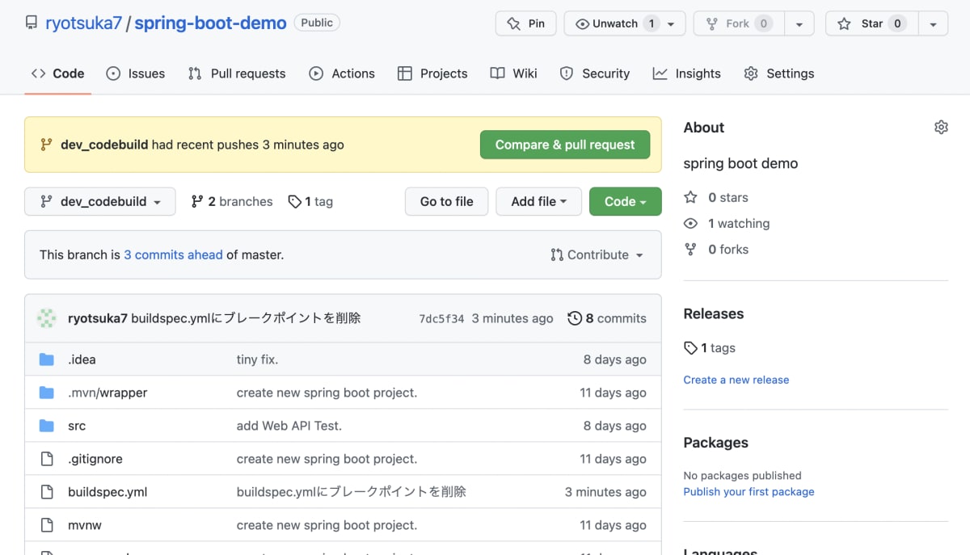This screenshot has width=970, height=555.
Task: Click 'add Web API Test.' commit message
Action: tap(289, 426)
